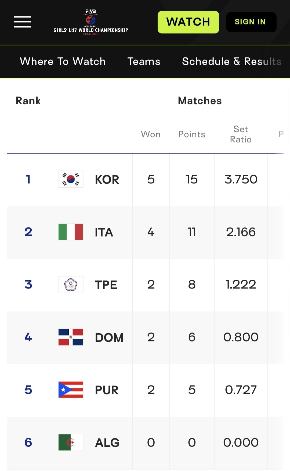Viewport: 290px width, 471px height.
Task: Select the South Korea flag icon
Action: (x=71, y=179)
